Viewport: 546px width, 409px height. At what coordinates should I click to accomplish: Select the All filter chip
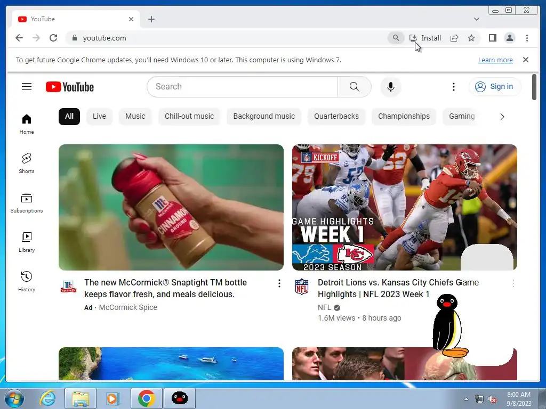[69, 116]
